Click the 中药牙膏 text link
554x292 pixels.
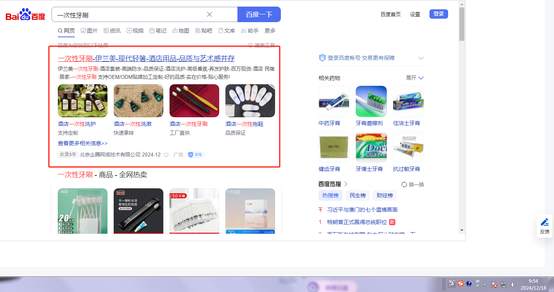(x=329, y=123)
